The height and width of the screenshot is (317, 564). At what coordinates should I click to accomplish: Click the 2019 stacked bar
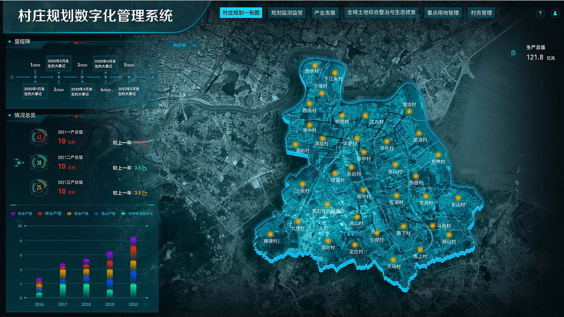[110, 275]
